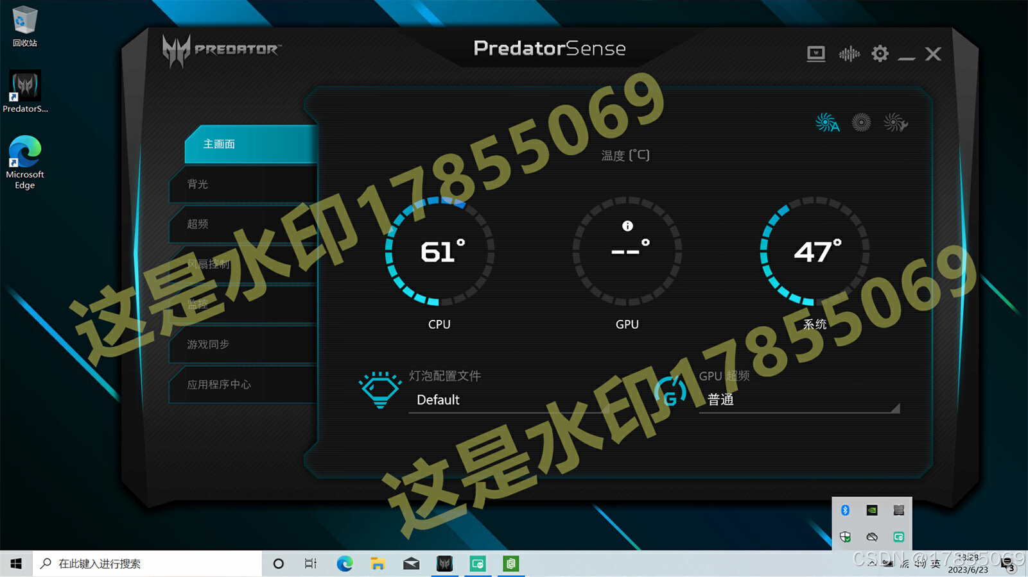Click the 系统 47° temperature gauge
Viewport: 1028px width, 577px height.
point(815,251)
